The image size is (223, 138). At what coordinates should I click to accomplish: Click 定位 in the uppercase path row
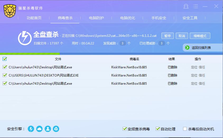(x=194, y=75)
